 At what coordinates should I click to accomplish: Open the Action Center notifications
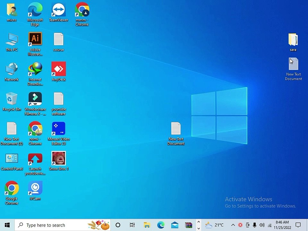298,225
